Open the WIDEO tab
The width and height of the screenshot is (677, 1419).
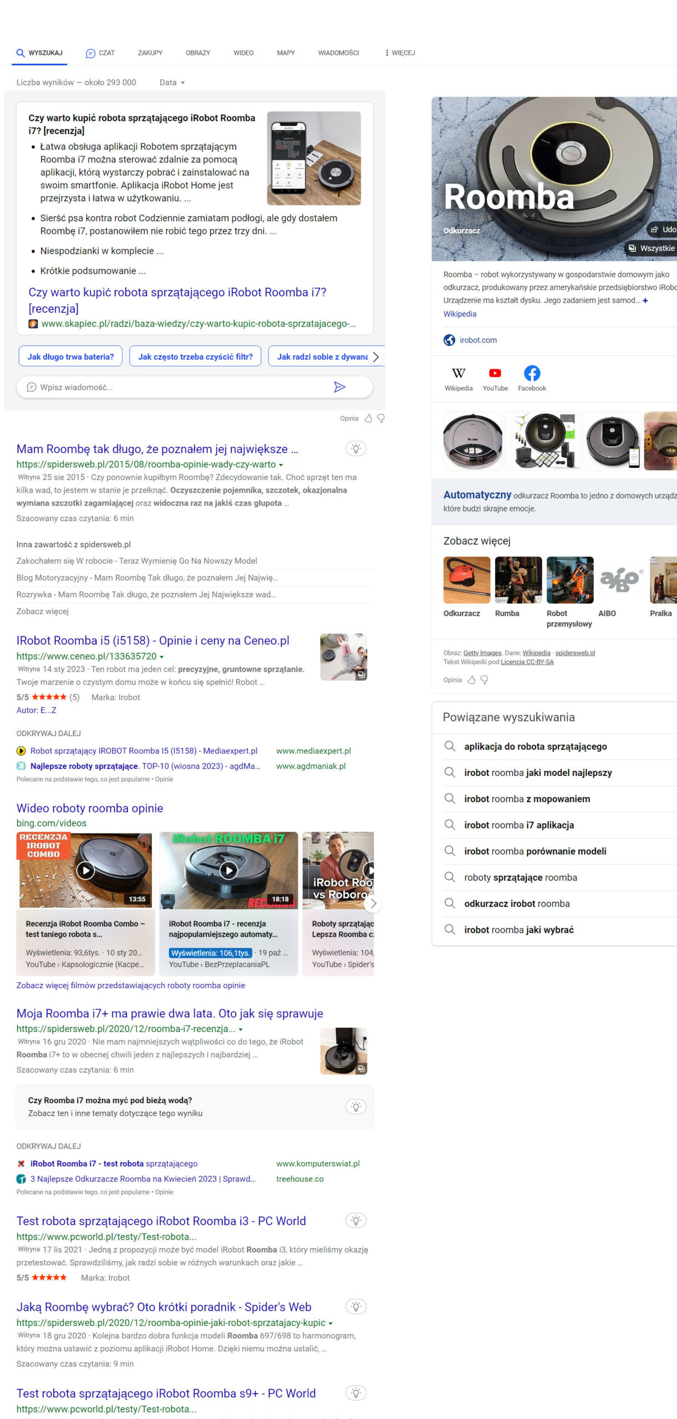(x=243, y=53)
